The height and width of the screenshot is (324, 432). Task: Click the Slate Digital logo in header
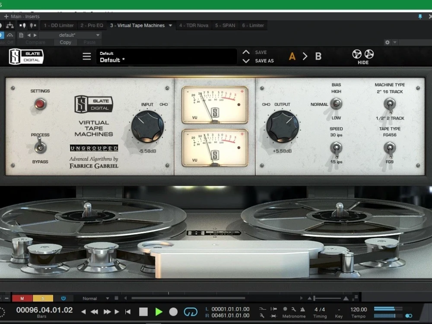26,57
